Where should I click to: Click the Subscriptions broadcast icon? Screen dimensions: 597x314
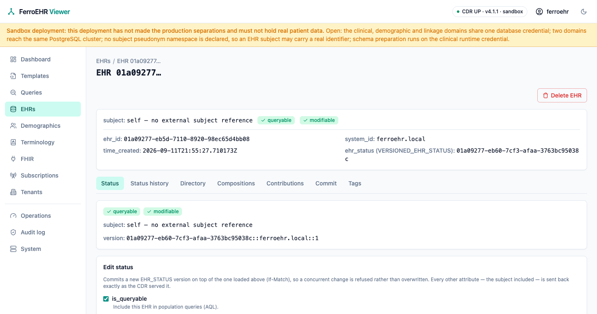[x=13, y=175]
